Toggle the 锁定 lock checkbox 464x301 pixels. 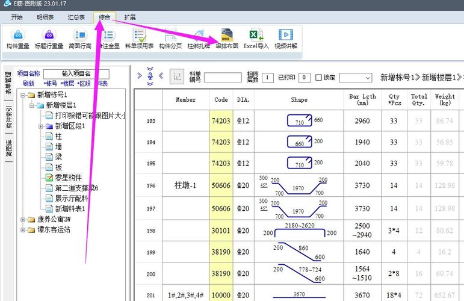(x=318, y=78)
